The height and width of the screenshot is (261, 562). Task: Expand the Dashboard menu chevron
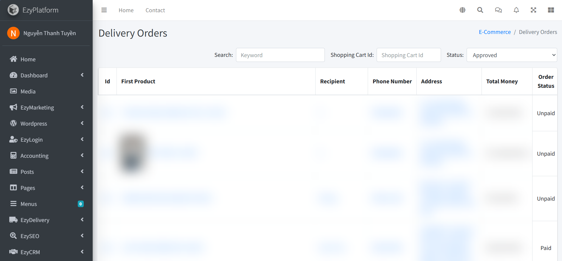(x=82, y=75)
